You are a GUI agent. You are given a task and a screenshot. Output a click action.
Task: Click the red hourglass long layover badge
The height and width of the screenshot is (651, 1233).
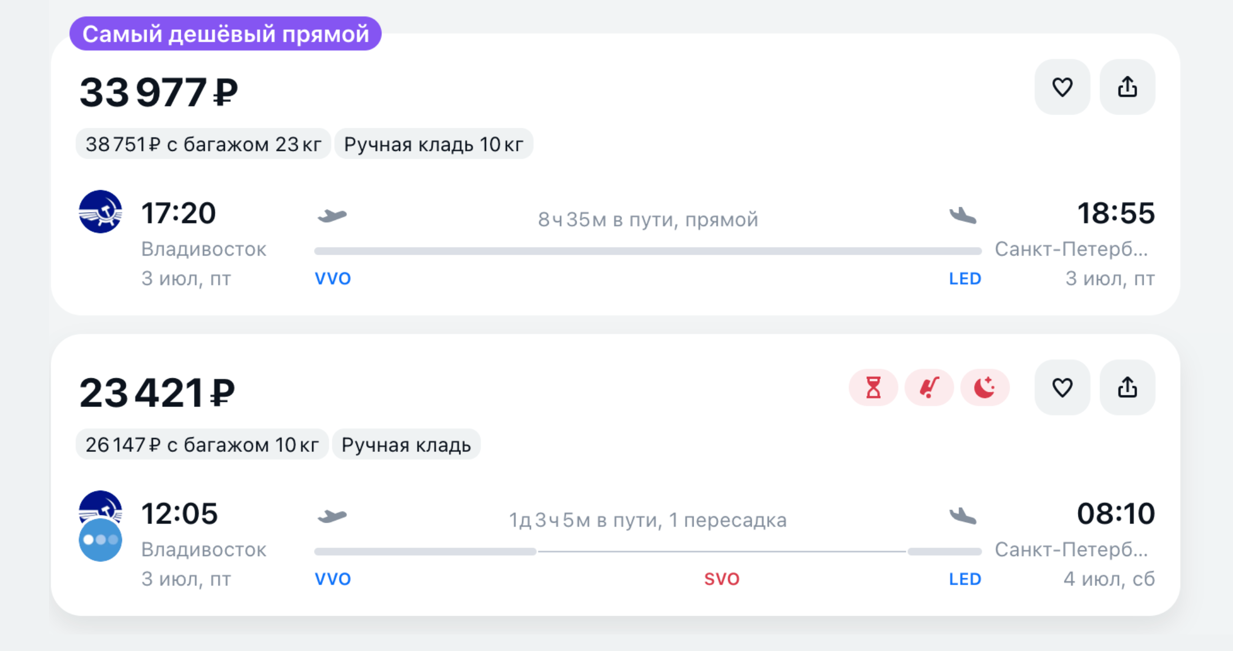(x=873, y=387)
